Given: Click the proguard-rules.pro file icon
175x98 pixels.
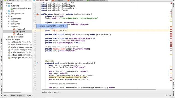Looking at the screenshot, I should 9,50.
